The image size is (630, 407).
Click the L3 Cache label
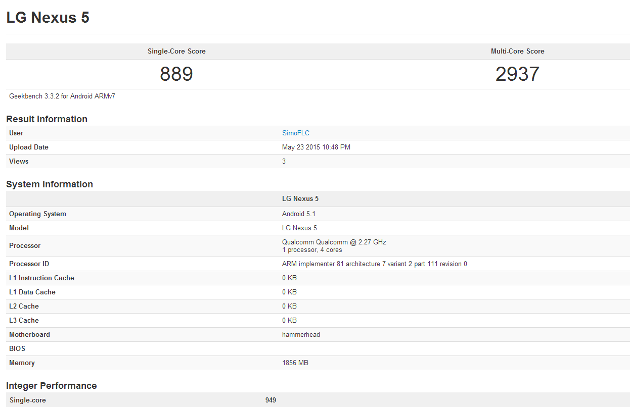(x=24, y=321)
